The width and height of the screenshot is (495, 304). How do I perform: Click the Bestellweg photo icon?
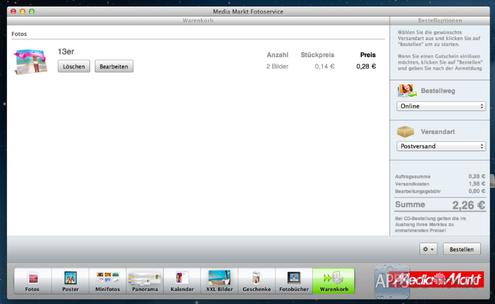pyautogui.click(x=407, y=90)
